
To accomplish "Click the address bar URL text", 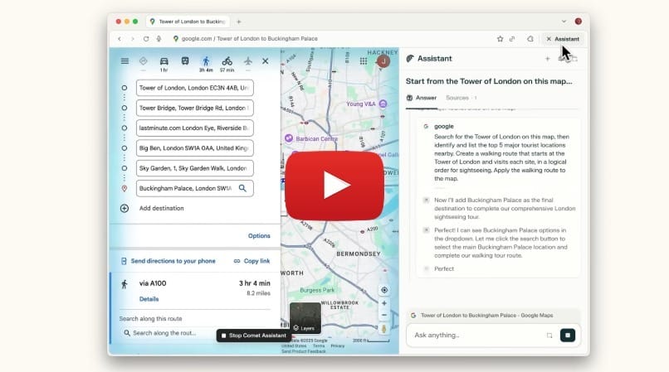I will pyautogui.click(x=250, y=39).
